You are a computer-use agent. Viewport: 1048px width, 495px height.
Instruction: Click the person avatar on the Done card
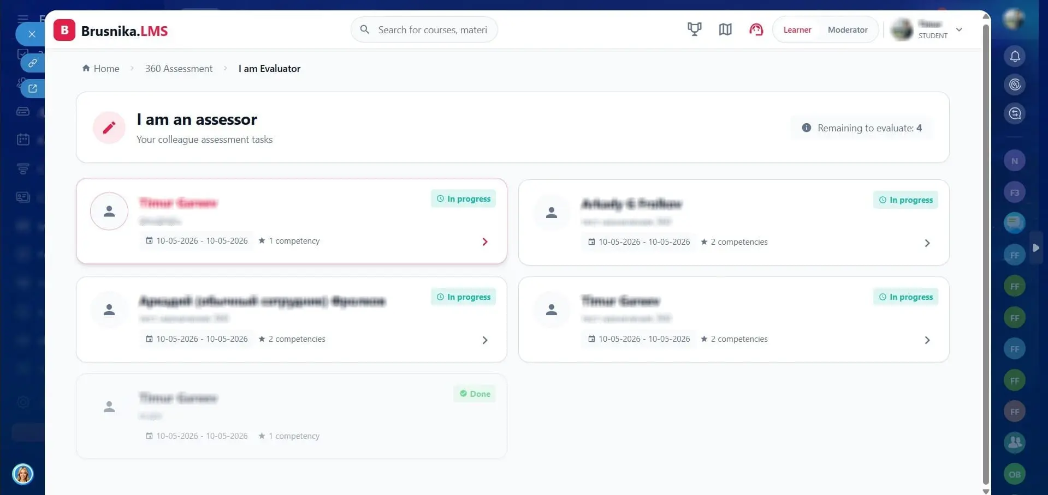(x=109, y=406)
